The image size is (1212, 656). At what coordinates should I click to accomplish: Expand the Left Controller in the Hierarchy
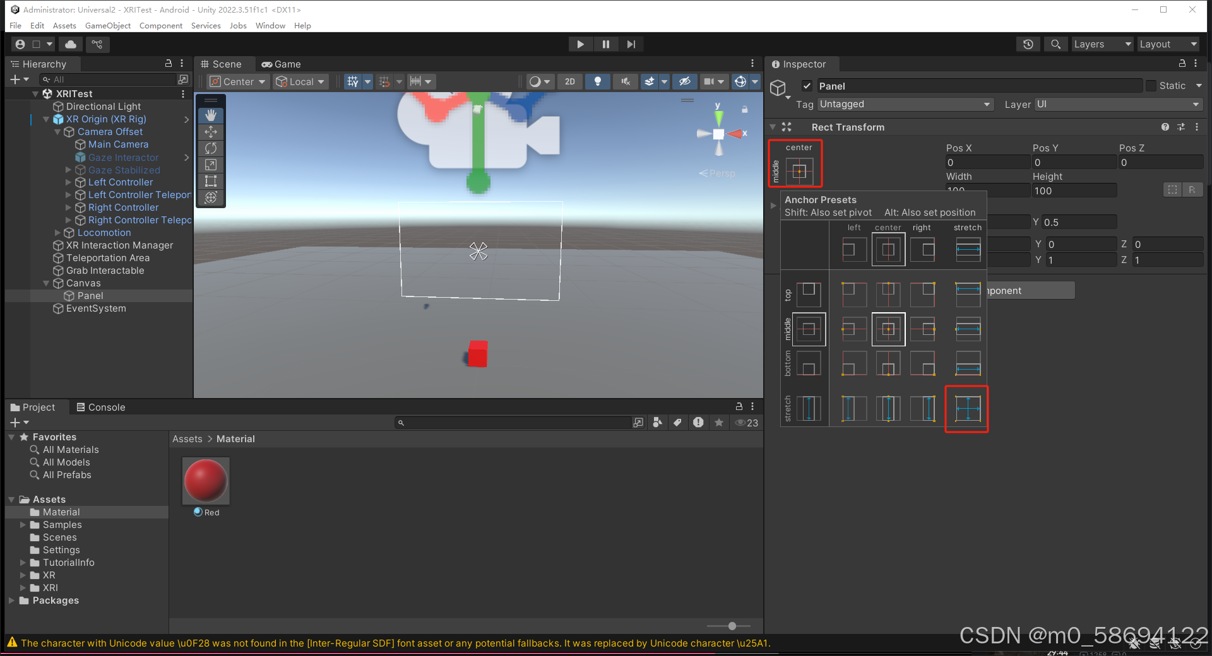pos(68,182)
